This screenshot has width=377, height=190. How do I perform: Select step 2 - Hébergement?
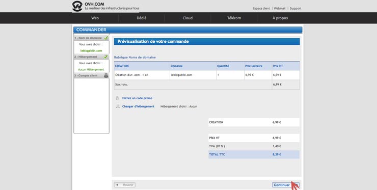(91, 57)
